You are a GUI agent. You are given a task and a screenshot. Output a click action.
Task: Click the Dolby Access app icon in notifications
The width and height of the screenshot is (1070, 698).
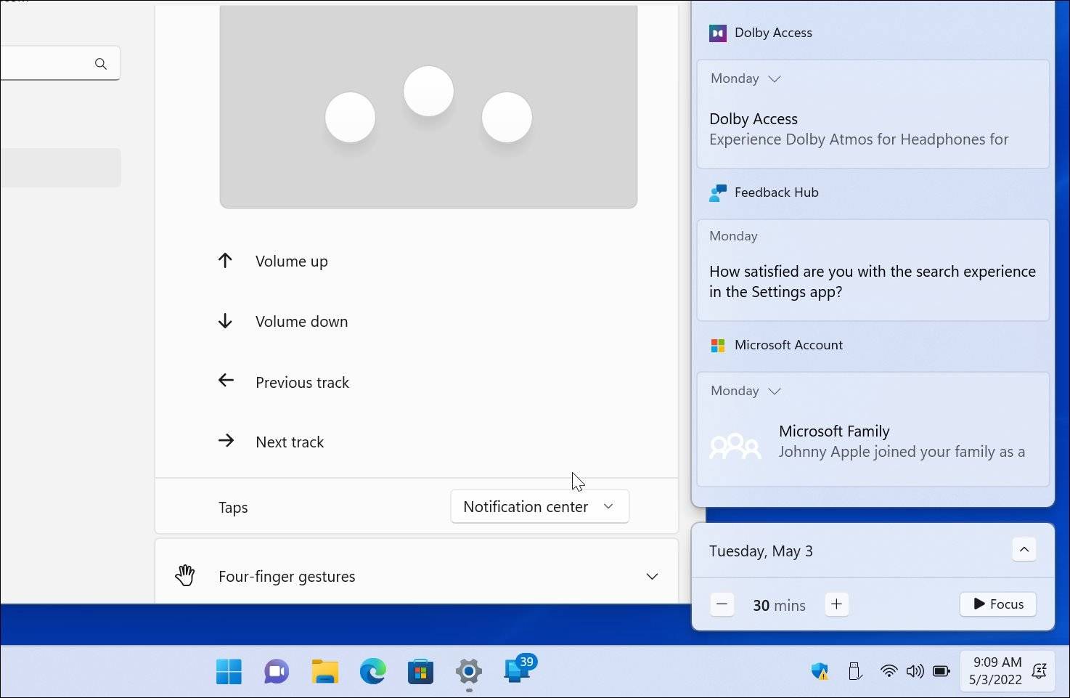(x=718, y=33)
